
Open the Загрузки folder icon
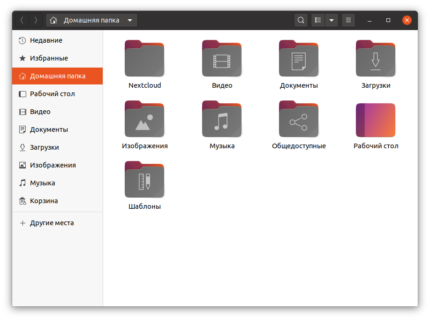(376, 59)
